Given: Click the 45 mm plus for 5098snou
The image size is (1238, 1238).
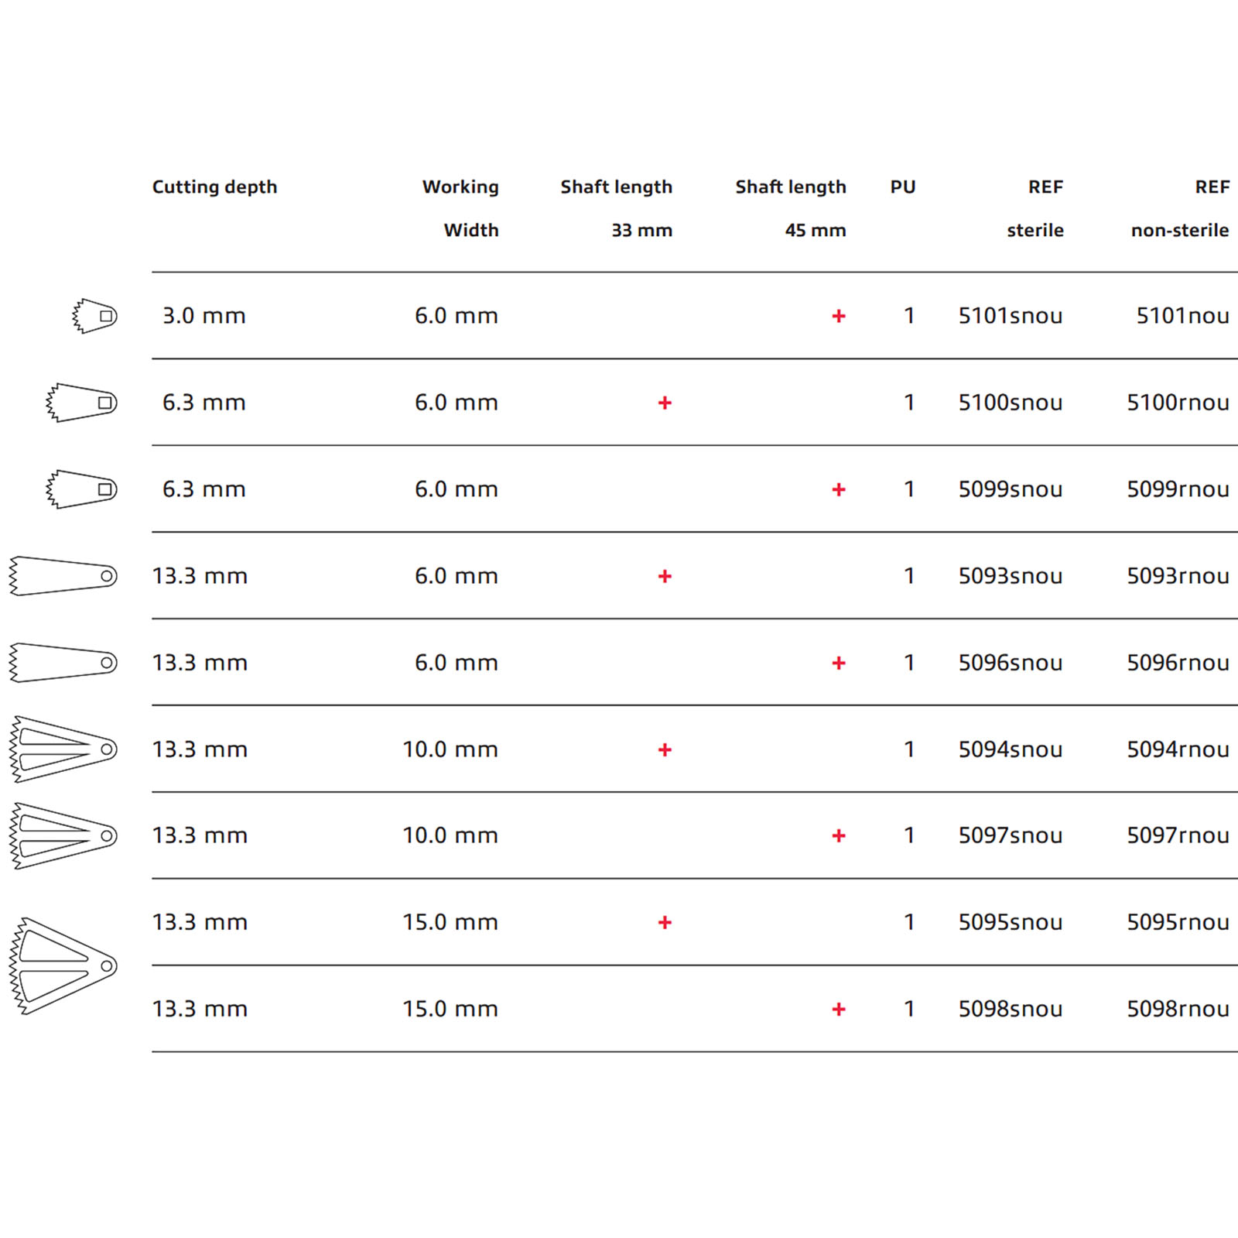Looking at the screenshot, I should [x=839, y=1009].
